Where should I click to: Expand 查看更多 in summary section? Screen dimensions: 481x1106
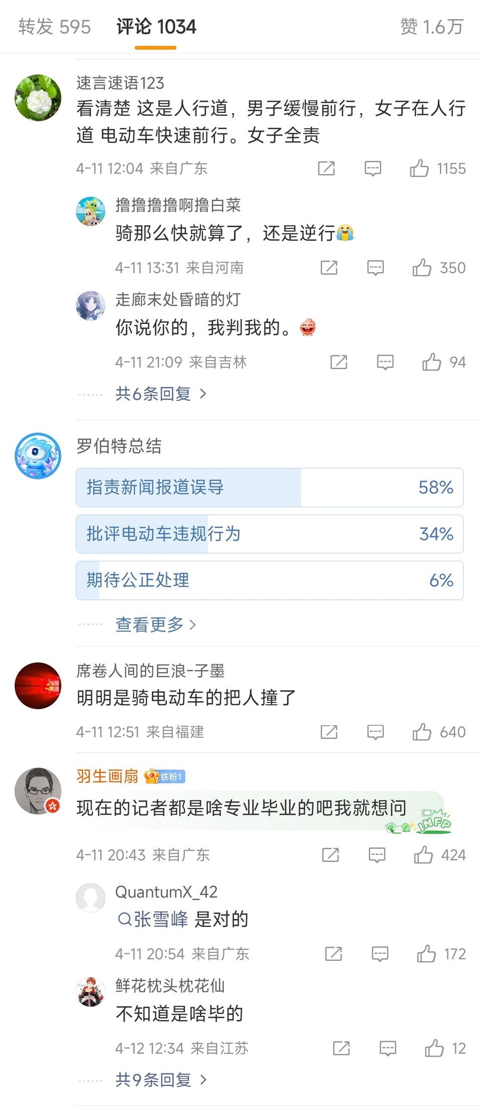click(155, 624)
